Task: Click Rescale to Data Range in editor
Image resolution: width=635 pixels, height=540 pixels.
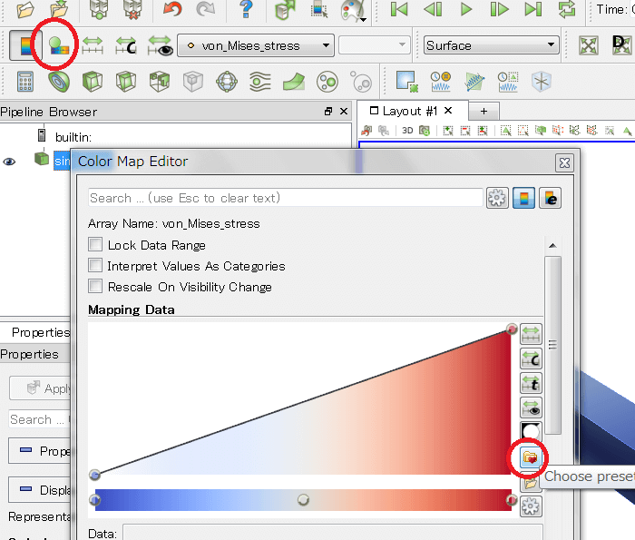Action: point(530,335)
